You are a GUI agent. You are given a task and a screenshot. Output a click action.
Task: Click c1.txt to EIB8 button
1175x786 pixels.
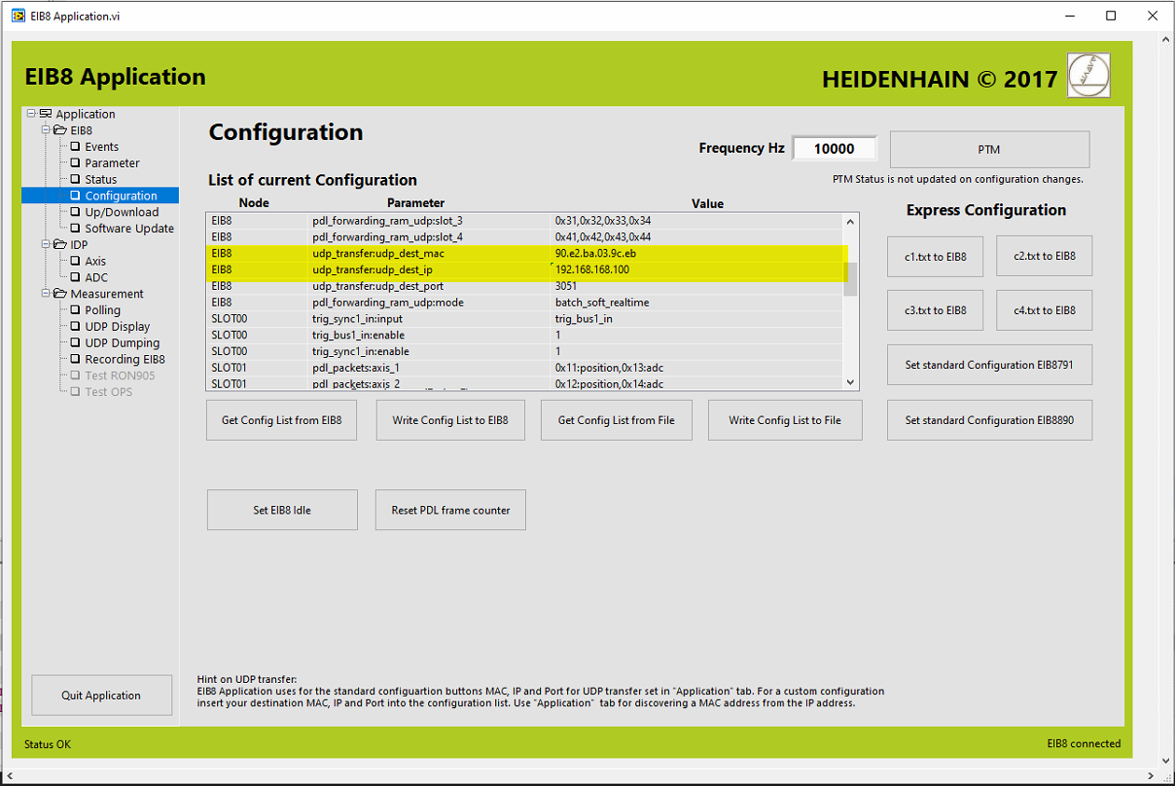click(935, 256)
